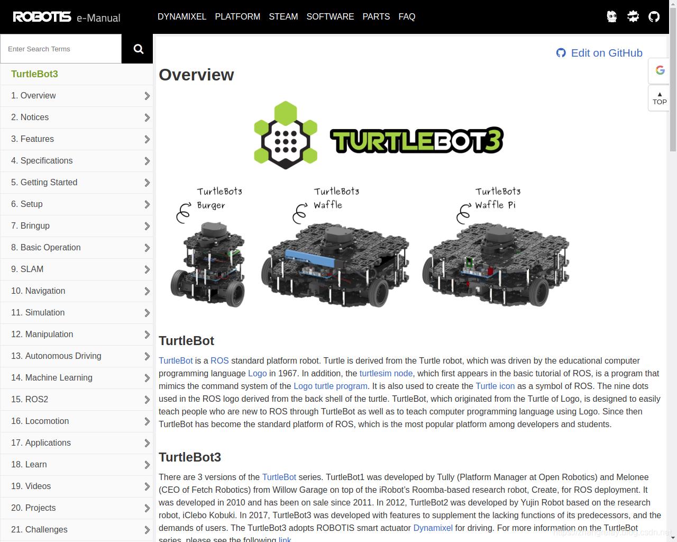The height and width of the screenshot is (542, 677).
Task: Expand the 11. Simulation chevron
Action: coord(147,313)
